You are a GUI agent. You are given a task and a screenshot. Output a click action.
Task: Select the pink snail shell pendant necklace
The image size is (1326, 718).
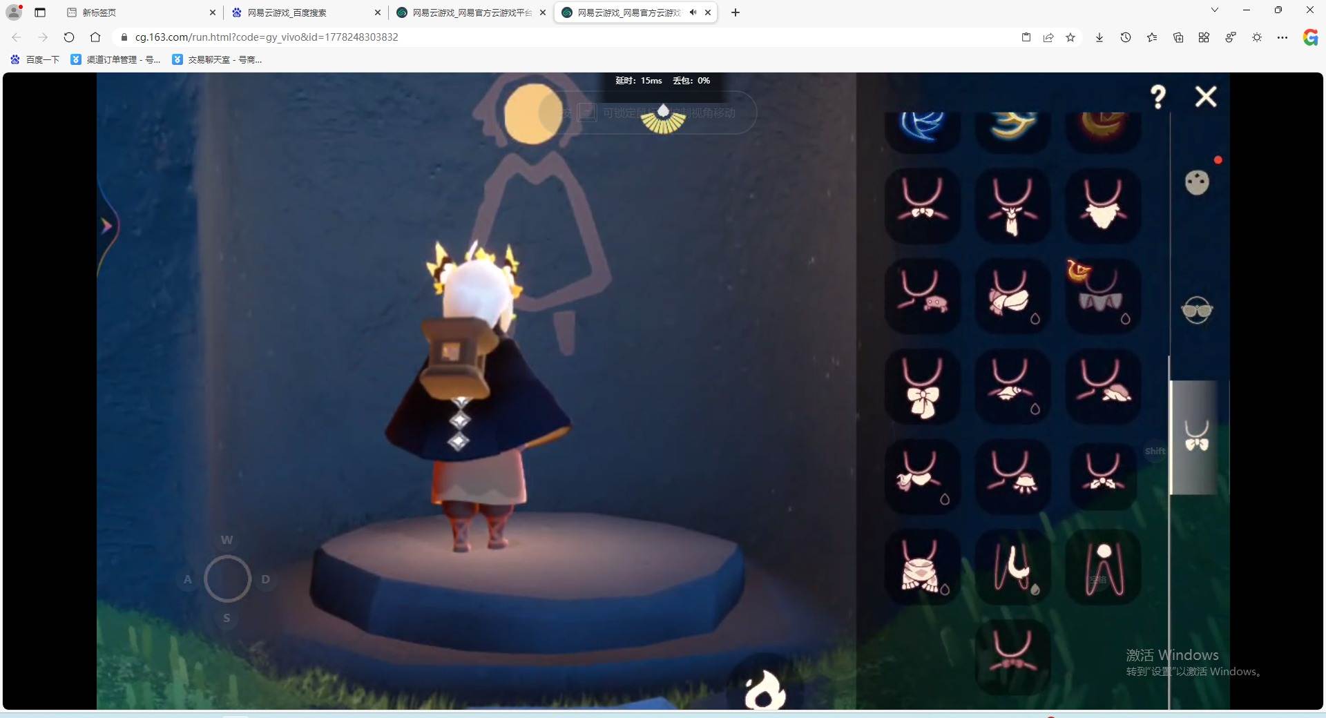point(1104,386)
